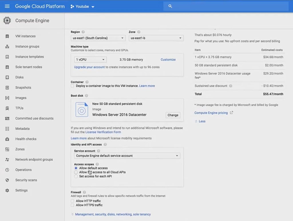Click the Instance templates sidebar icon
This screenshot has width=293, height=221.
[x=7, y=57]
